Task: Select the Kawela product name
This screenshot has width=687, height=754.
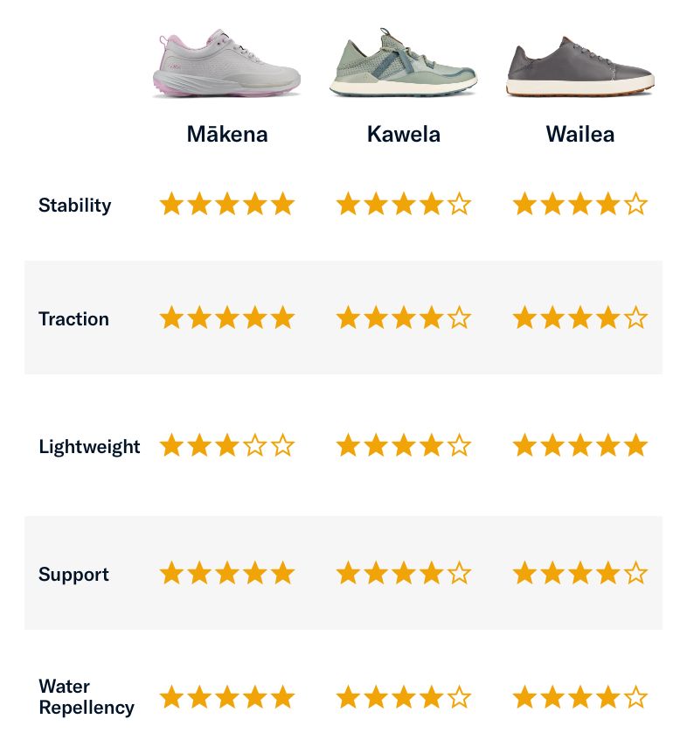Action: click(x=404, y=134)
